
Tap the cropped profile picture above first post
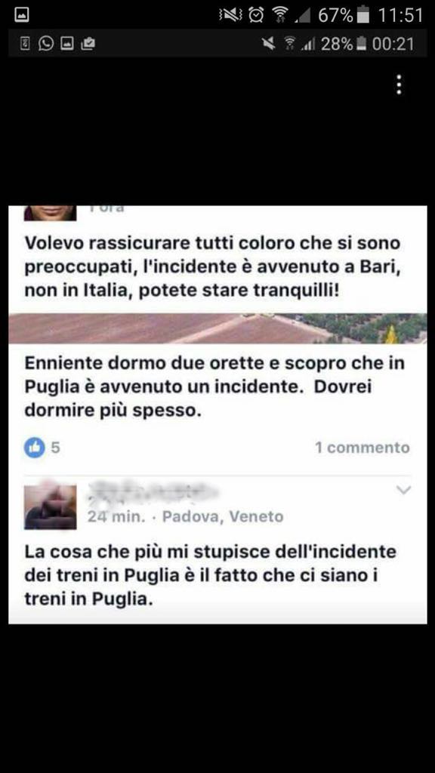(51, 213)
